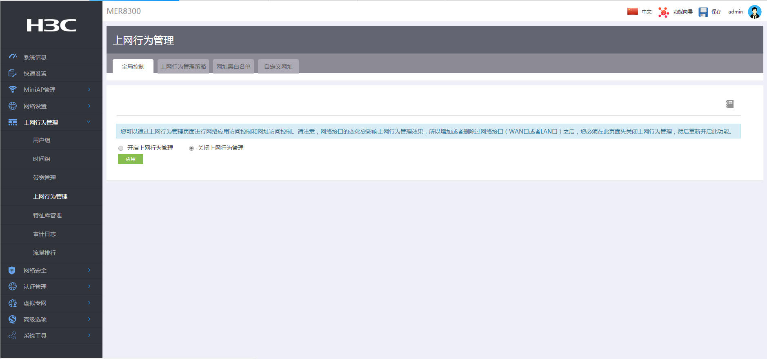767x359 pixels.
Task: Select 关闭上网行为管理 radio button
Action: [191, 148]
